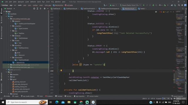Screen dimensions: 188x105
Task: Open the Problems tool window
Action: point(49,96)
